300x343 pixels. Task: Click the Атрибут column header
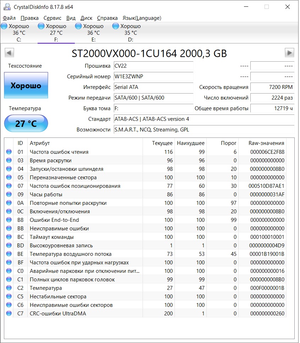[85, 143]
